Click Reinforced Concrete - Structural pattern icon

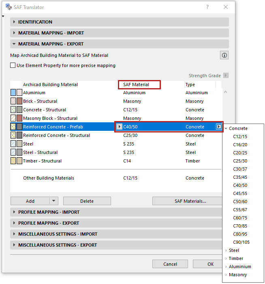(x=13, y=135)
